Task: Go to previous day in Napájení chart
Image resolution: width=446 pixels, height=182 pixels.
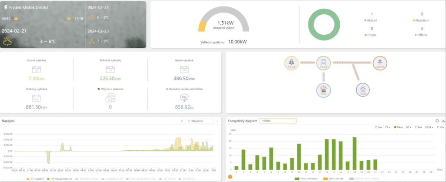Action: [x=182, y=121]
